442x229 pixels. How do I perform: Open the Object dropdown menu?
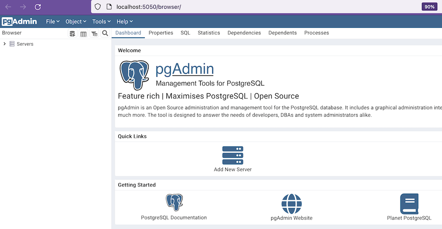coord(76,21)
